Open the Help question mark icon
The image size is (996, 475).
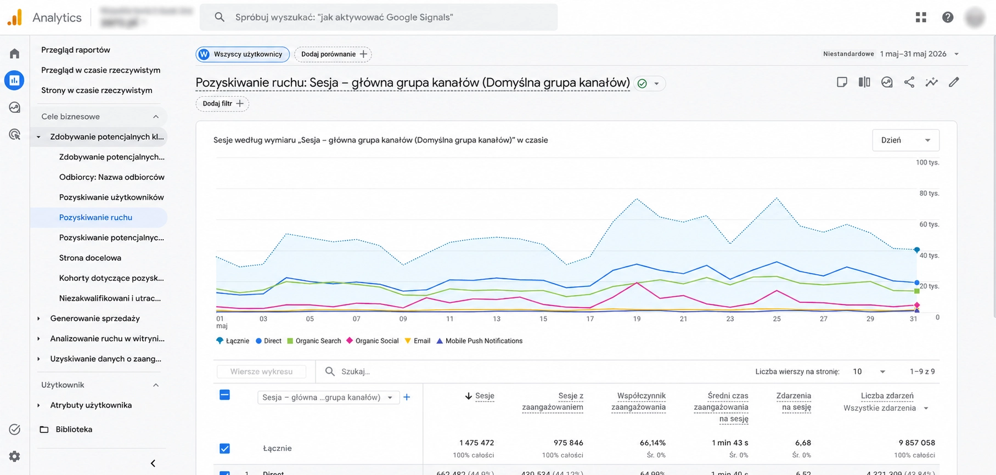tap(948, 18)
